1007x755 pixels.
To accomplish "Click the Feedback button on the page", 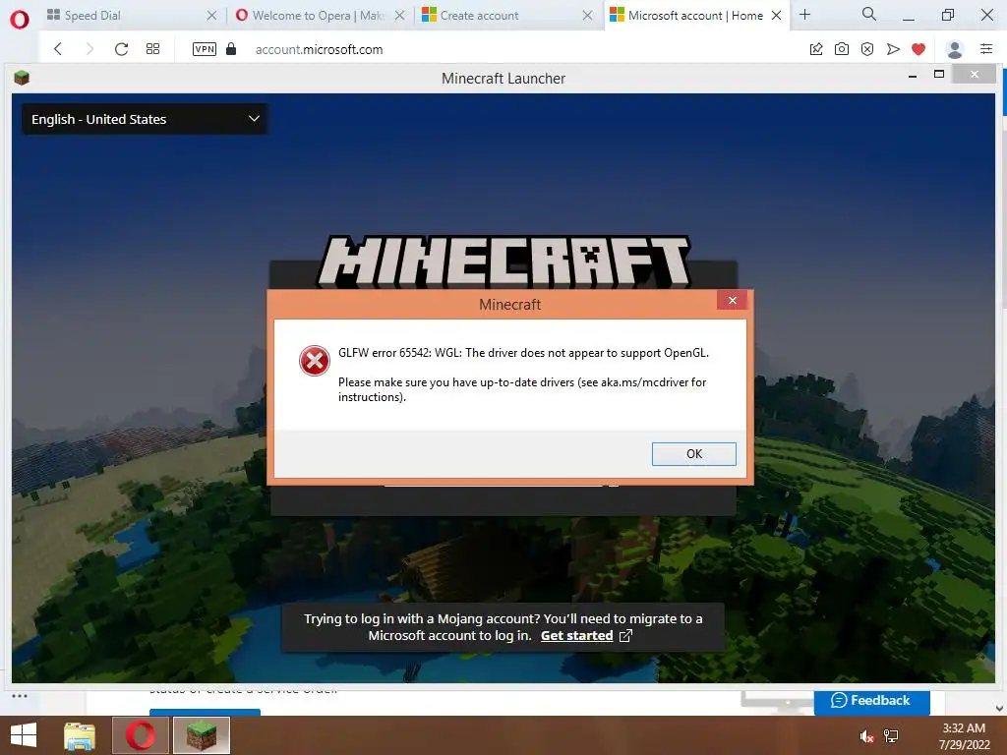I will 871,700.
